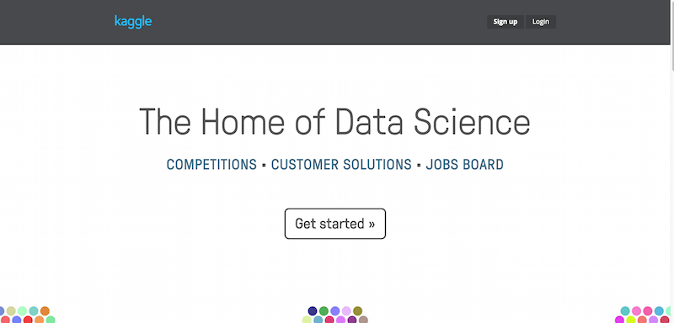This screenshot has height=323, width=674.
Task: Click the pale lavender dot in center cluster
Action: (x=346, y=311)
